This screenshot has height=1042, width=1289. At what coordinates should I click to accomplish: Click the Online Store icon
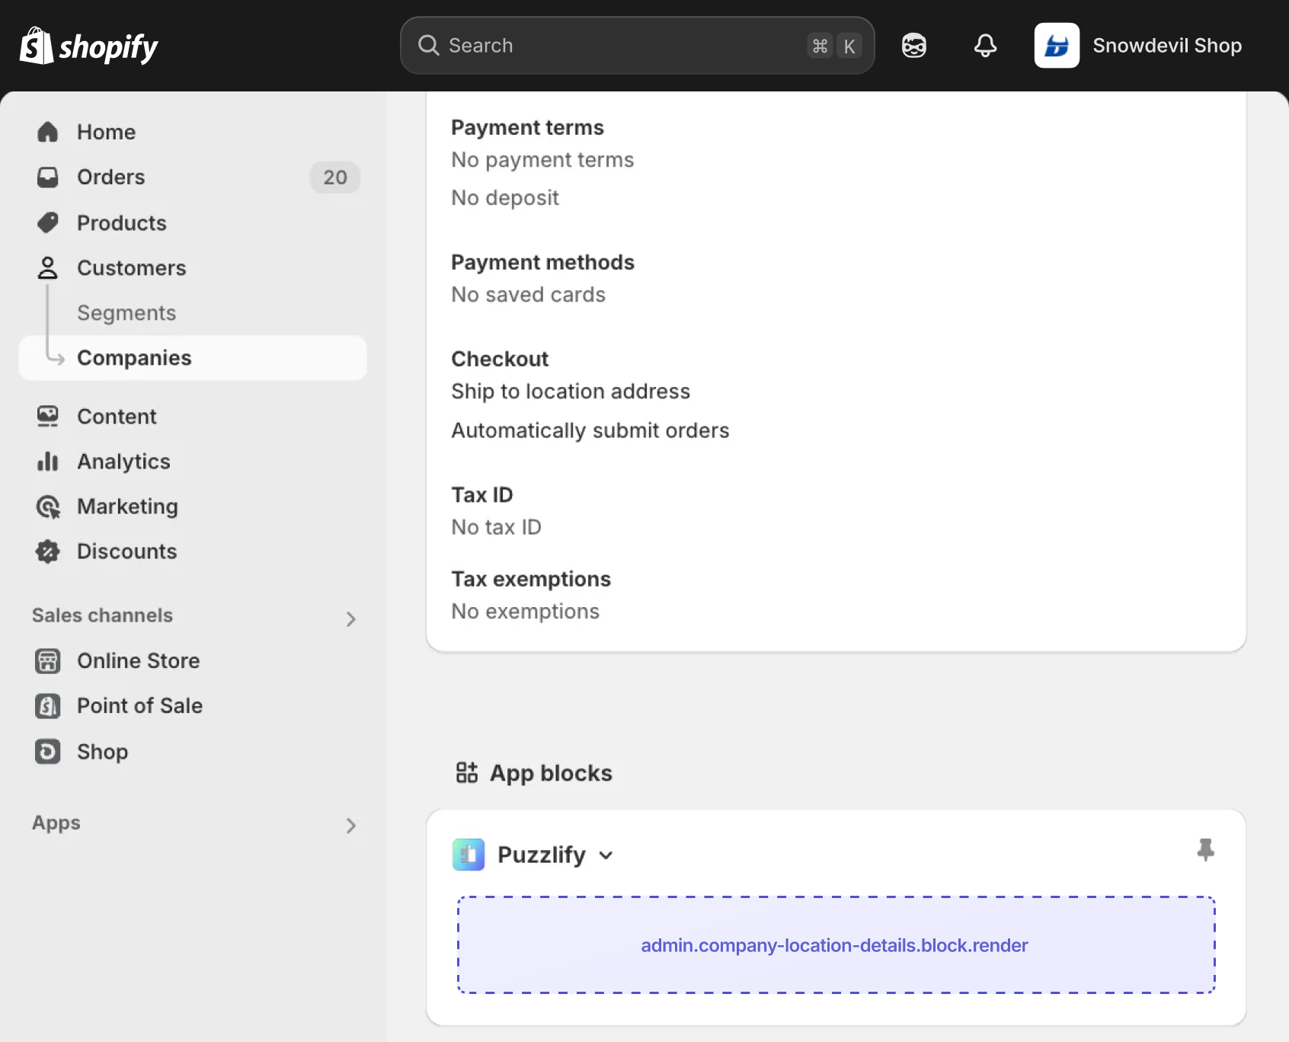coord(48,661)
